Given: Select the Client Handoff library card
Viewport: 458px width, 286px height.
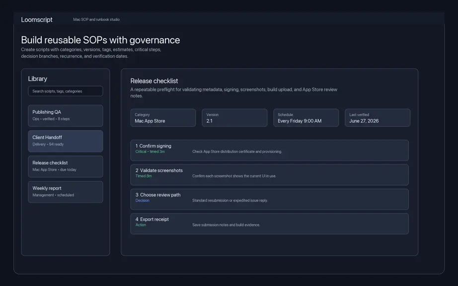Looking at the screenshot, I should pyautogui.click(x=66, y=141).
